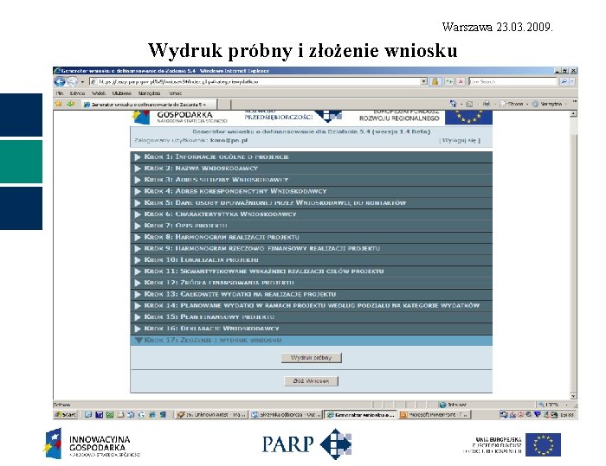Click the Home icon in the command bar

(x=453, y=104)
